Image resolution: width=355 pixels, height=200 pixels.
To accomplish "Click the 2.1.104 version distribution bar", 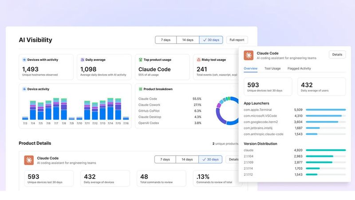I will point(326,156).
